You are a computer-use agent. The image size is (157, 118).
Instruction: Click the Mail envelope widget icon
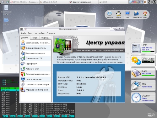pyautogui.click(x=136, y=85)
